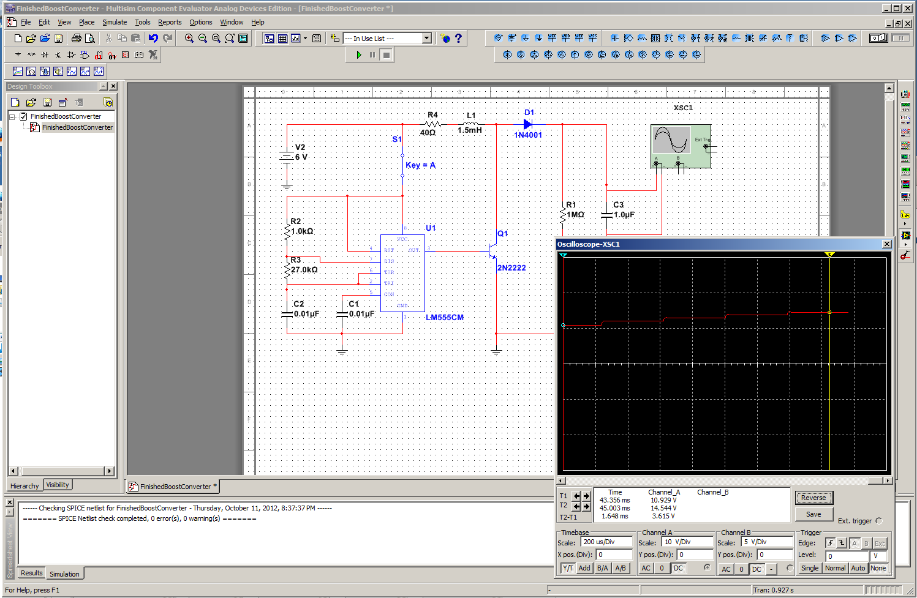Click the Channel A Y pos field
917x598 pixels.
[695, 555]
